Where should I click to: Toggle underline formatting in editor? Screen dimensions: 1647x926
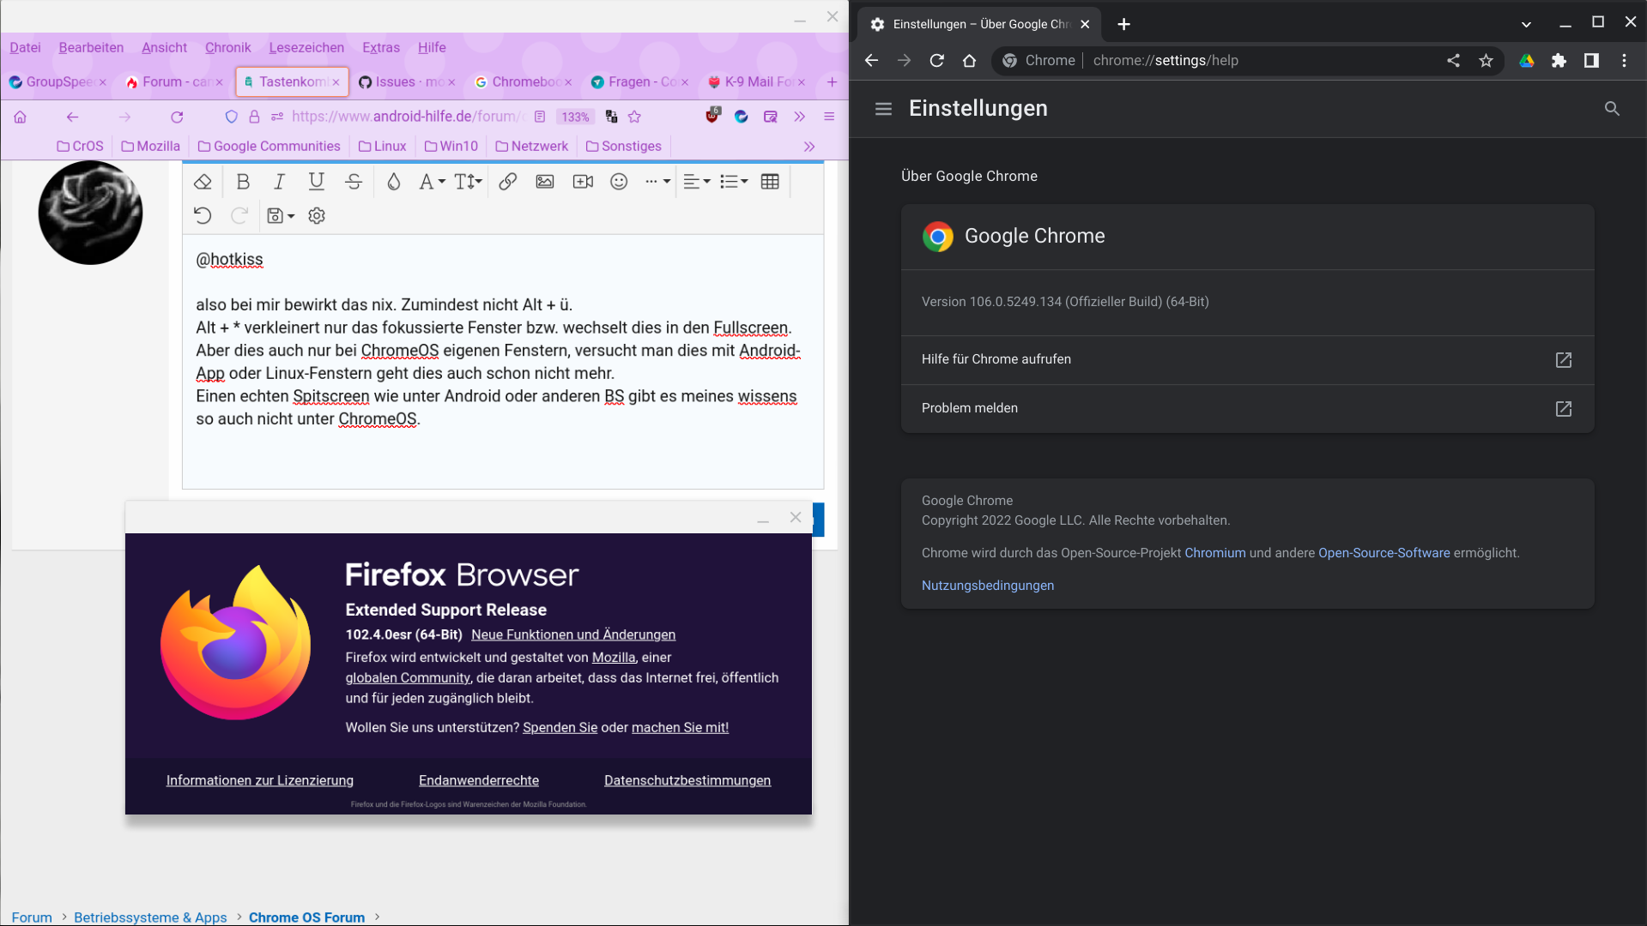[316, 182]
